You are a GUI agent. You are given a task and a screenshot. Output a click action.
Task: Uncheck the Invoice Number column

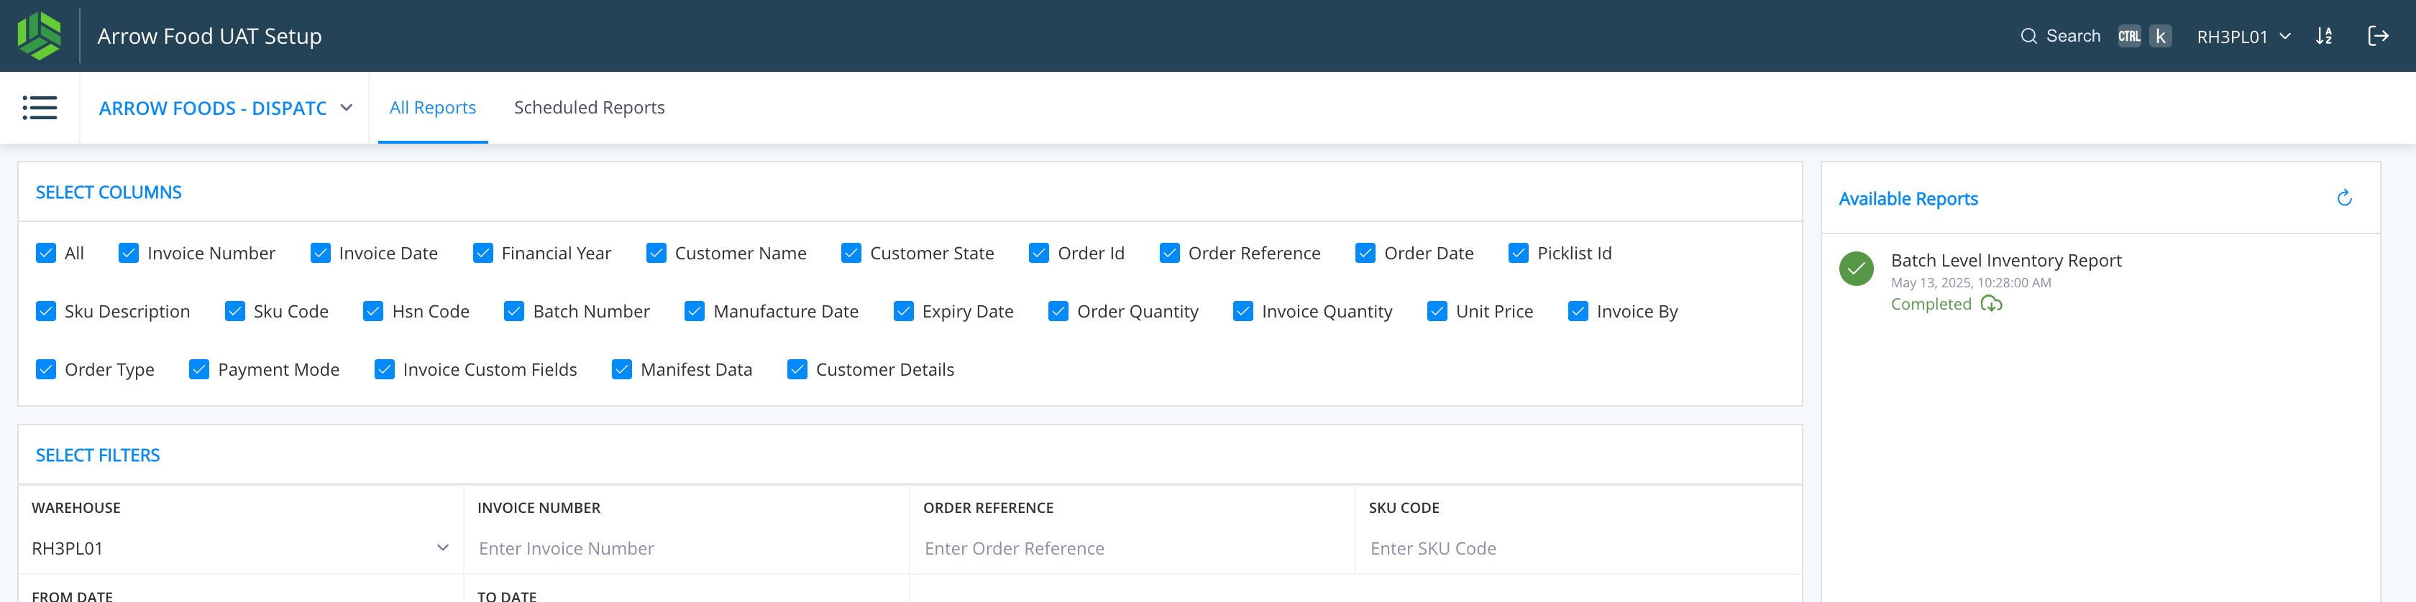[129, 253]
